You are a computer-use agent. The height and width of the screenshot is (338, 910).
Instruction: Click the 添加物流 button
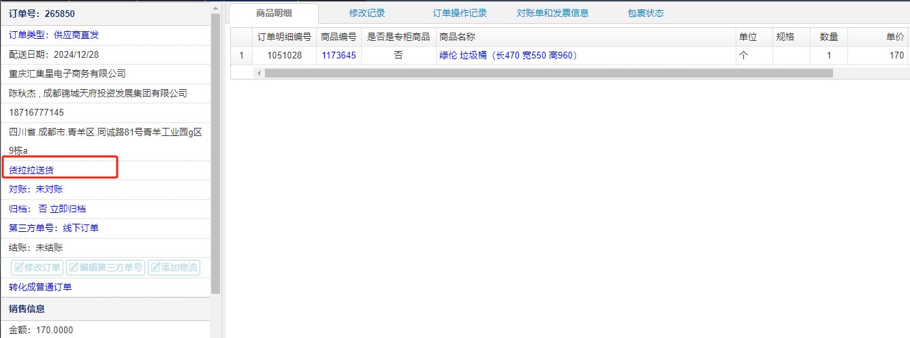coord(174,267)
